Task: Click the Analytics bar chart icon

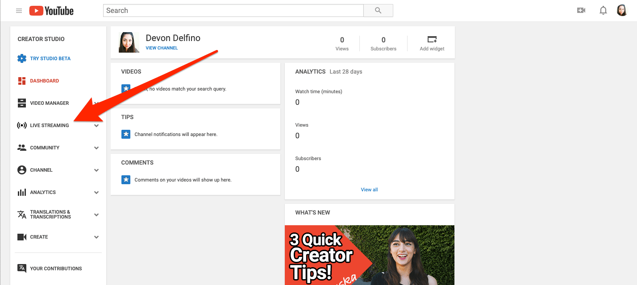Action: (22, 192)
